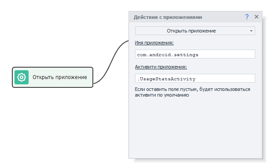Click the blank canvas above the node
279x166 pixels.
52,36
